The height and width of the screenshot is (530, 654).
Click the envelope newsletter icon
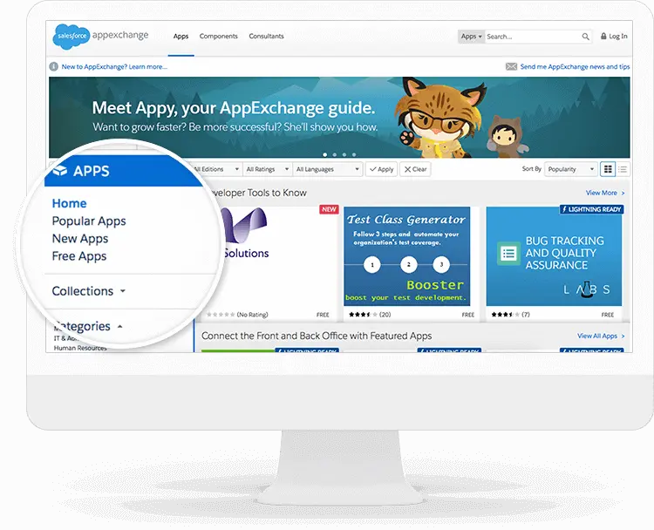point(511,67)
